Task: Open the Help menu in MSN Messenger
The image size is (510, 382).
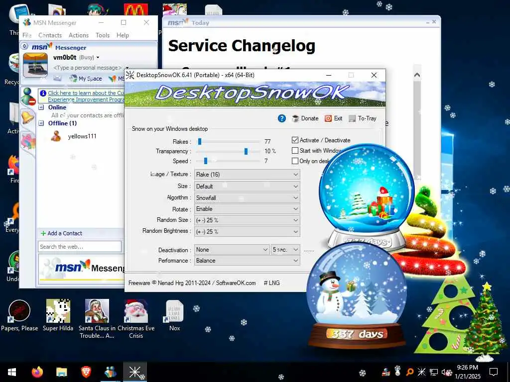Action: 123,35
